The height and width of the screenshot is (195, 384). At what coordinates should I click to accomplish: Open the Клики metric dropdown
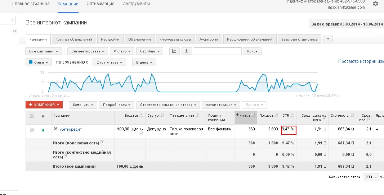tap(39, 62)
